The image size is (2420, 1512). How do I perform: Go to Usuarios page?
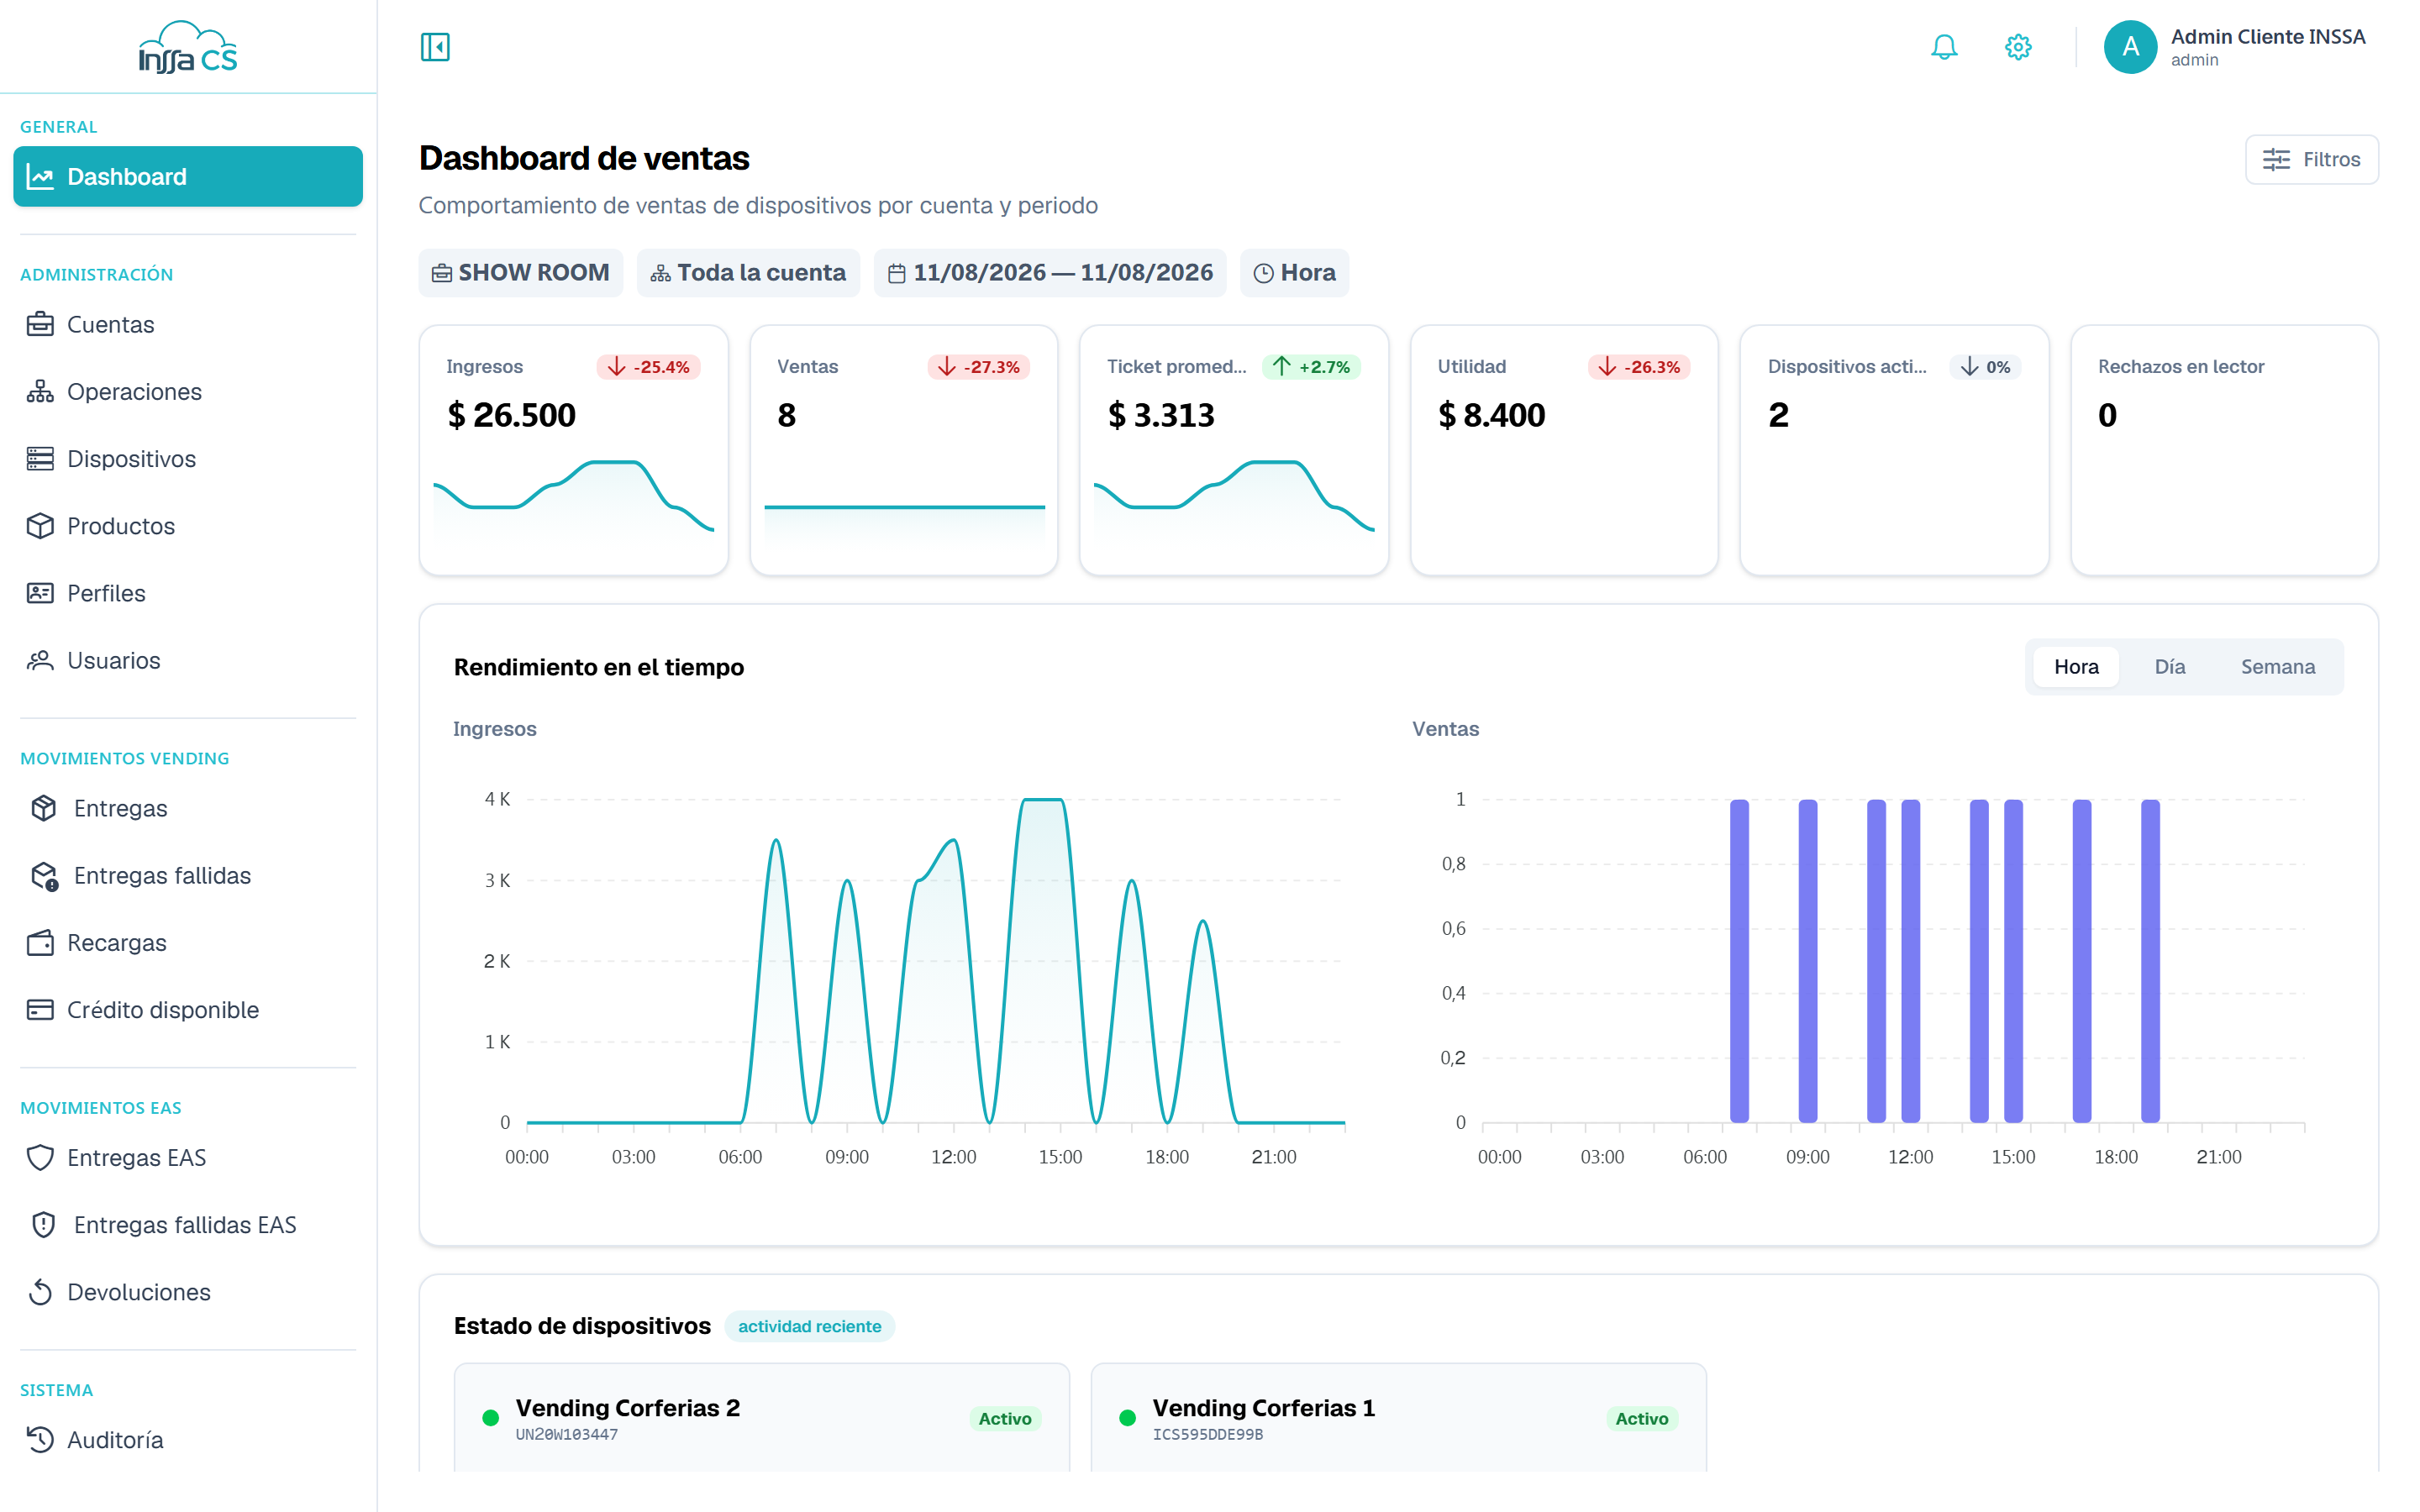pos(188,660)
